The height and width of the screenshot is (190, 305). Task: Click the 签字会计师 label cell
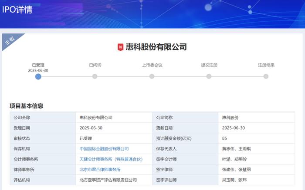pos(185,159)
